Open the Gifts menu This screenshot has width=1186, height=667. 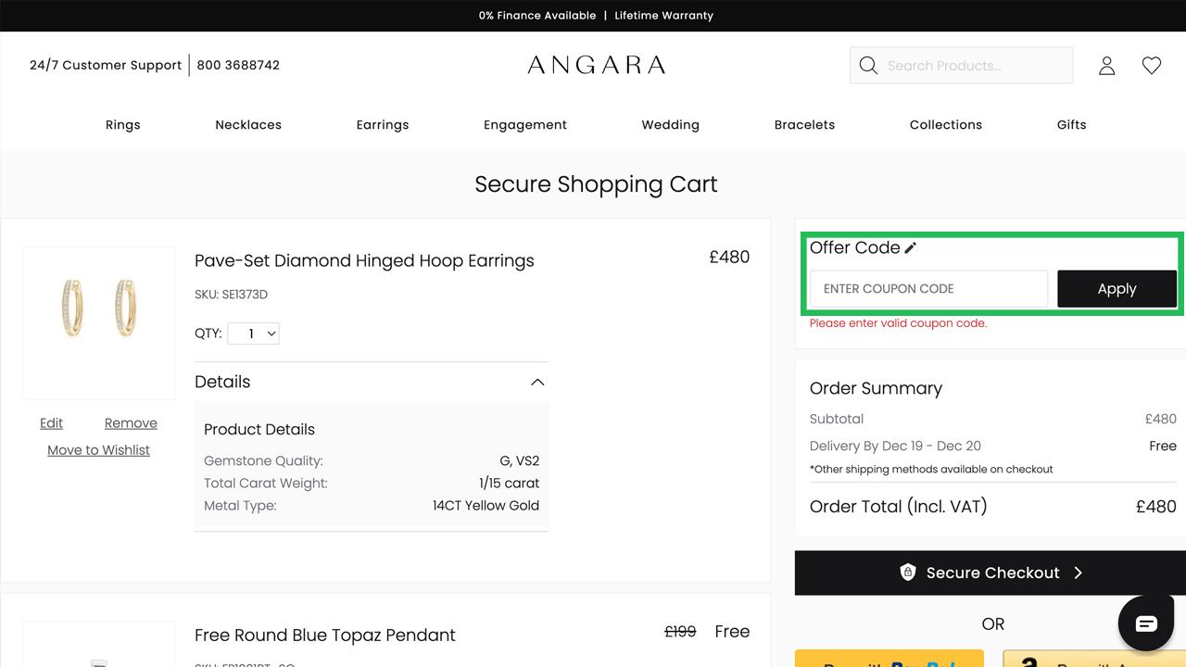1072,124
